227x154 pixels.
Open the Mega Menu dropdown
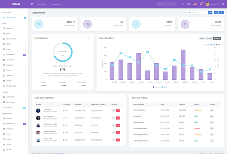57,4
